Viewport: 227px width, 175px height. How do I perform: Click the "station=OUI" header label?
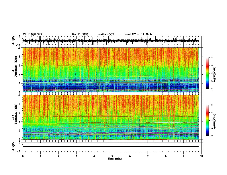coord(106,34)
